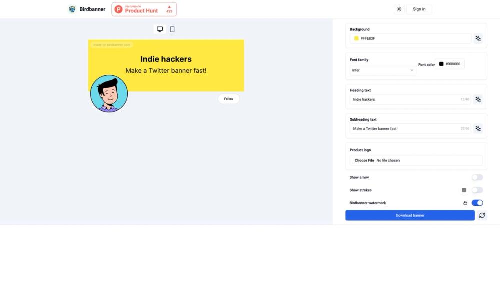This screenshot has width=500, height=281.
Task: Open the yellow background color swatch
Action: 356,38
